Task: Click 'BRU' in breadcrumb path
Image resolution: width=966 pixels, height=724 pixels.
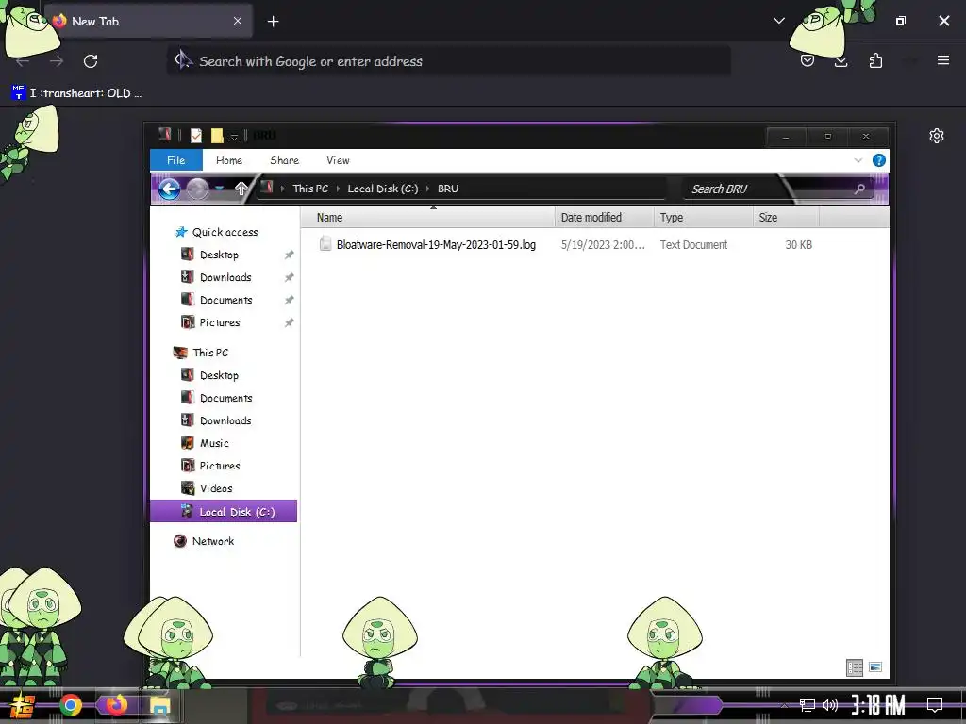Action: 448,189
